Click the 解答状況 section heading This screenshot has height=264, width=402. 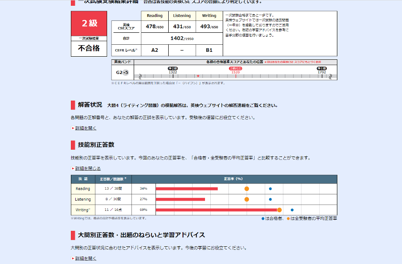coord(90,105)
